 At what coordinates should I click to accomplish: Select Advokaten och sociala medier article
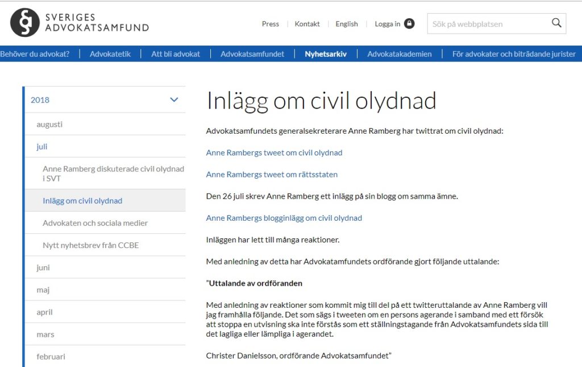95,223
